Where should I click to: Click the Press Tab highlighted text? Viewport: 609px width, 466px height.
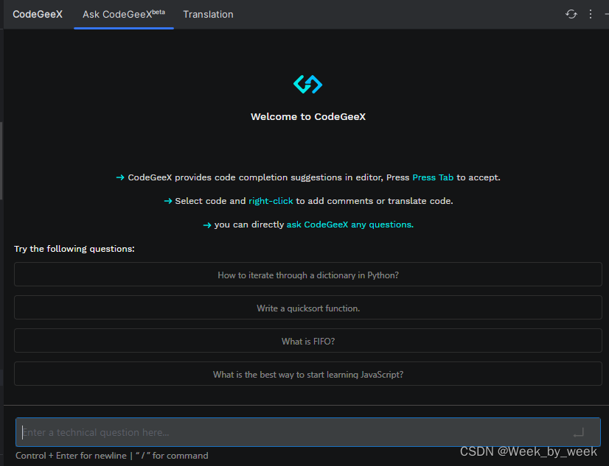click(x=433, y=177)
